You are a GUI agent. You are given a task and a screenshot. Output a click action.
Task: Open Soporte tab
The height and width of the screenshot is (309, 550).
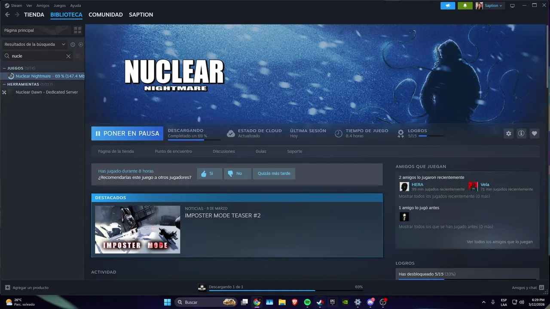295,151
